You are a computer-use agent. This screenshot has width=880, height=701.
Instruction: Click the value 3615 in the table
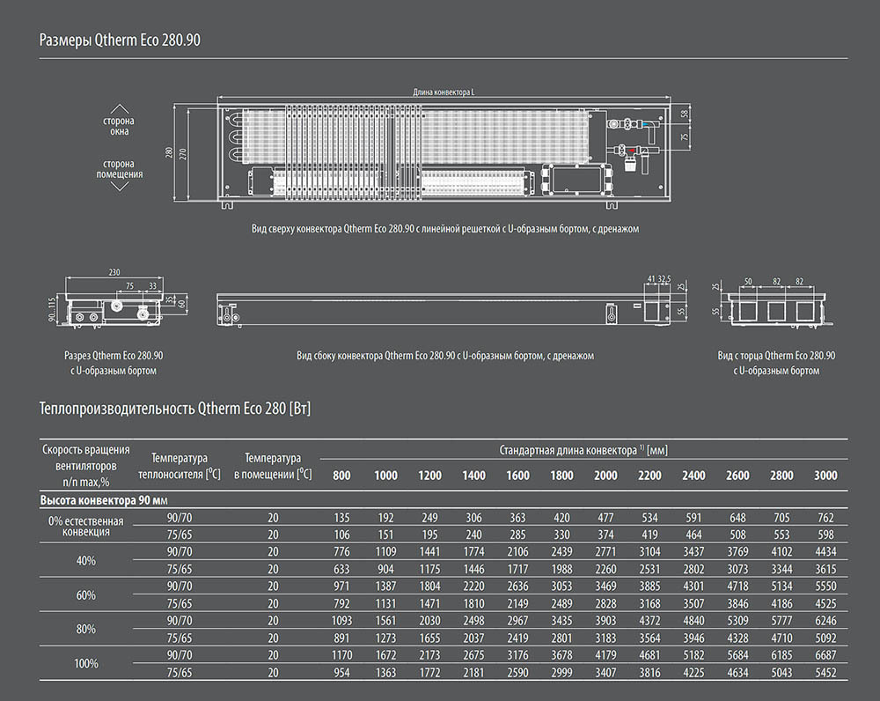pyautogui.click(x=825, y=569)
